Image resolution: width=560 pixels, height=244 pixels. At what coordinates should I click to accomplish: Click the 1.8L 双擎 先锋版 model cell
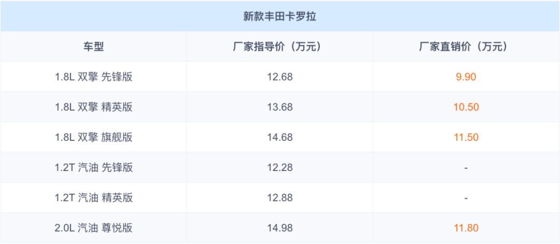point(93,77)
